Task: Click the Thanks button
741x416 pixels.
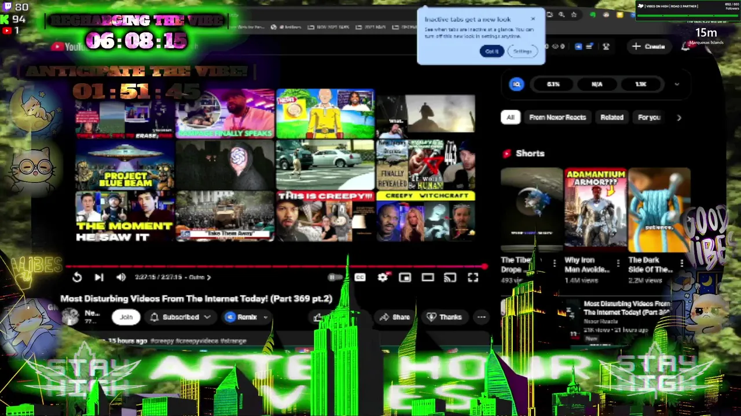Action: click(445, 317)
